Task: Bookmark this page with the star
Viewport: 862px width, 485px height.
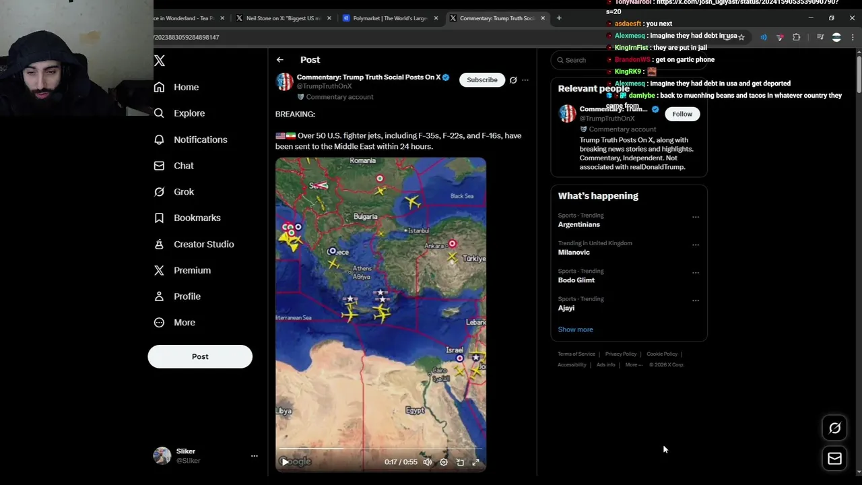Action: coord(741,37)
